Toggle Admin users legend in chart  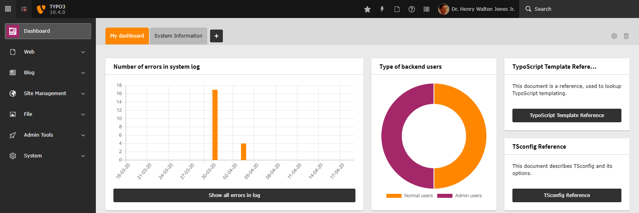(459, 196)
